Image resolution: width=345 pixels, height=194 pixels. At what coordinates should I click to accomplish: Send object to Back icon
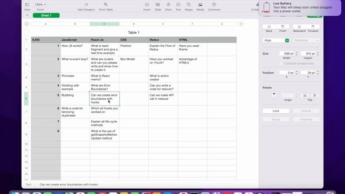[269, 26]
